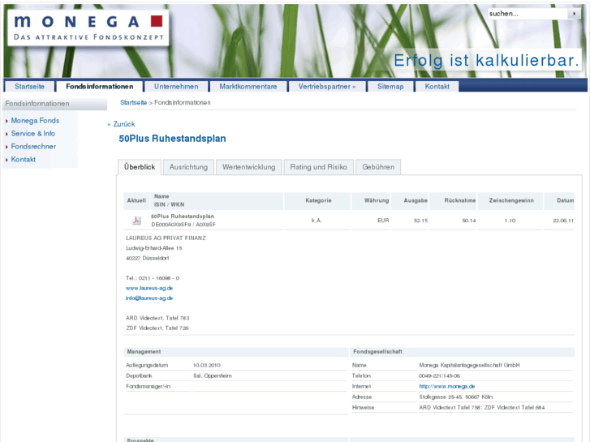The image size is (590, 442).
Task: Click the info@laureus-ag.de email link
Action: (x=149, y=298)
